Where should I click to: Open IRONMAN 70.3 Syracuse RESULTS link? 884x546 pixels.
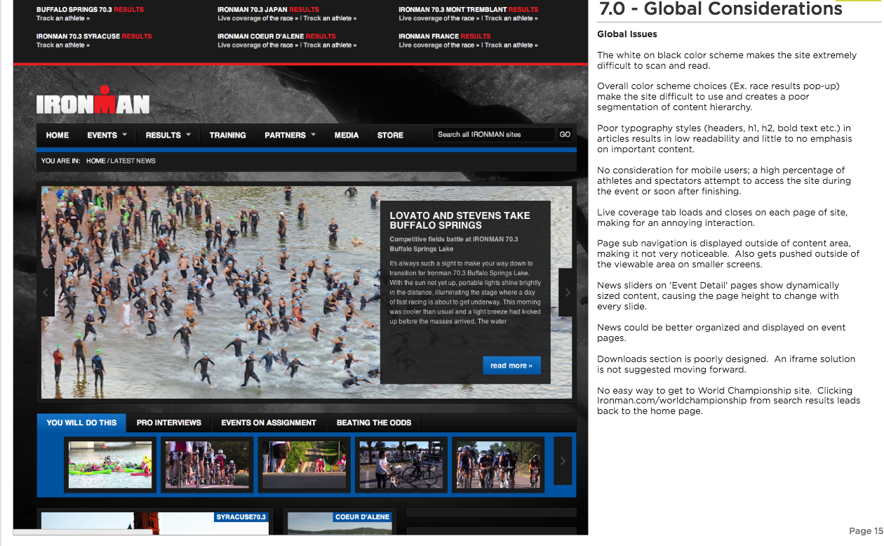click(x=137, y=36)
